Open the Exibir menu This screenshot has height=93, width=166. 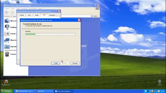click(18, 9)
